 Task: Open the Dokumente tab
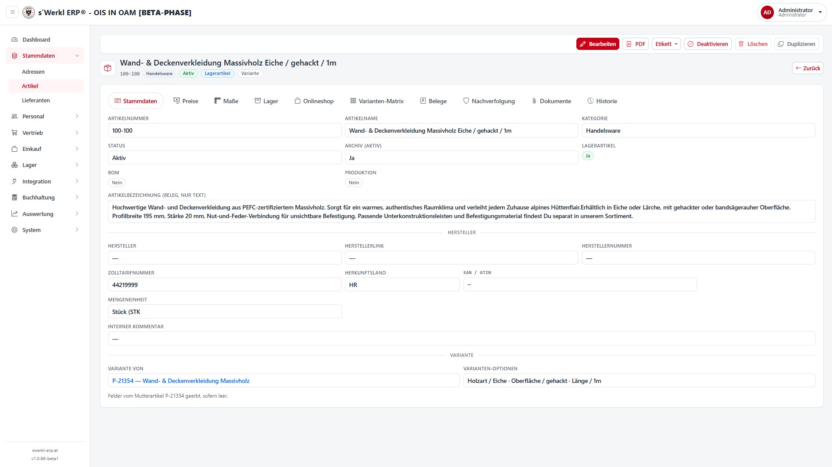coord(551,101)
